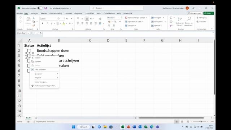Click the horizontal scrollbar
Screen dimensions: 231x130
click(171, 118)
